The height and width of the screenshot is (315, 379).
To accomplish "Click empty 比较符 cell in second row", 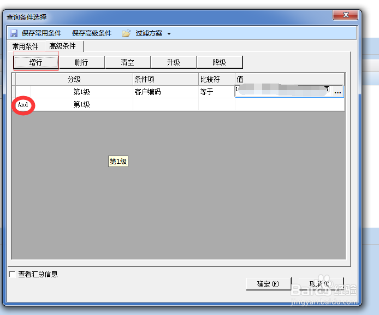I will click(217, 105).
